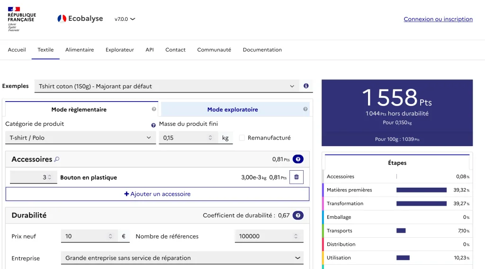Open the Connexion ou inscription link
Image resolution: width=485 pixels, height=269 pixels.
coord(438,19)
